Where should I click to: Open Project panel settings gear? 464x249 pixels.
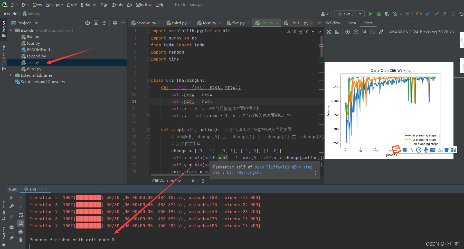[115, 23]
